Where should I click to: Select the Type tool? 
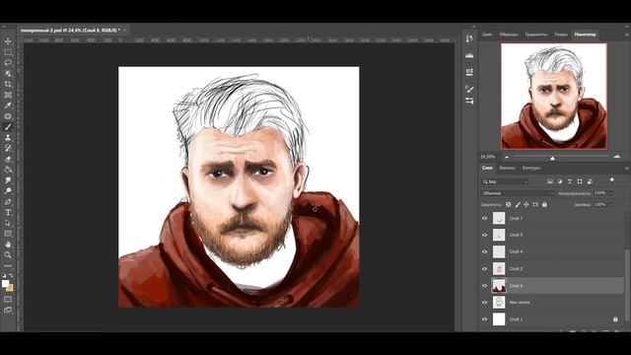pyautogui.click(x=8, y=212)
